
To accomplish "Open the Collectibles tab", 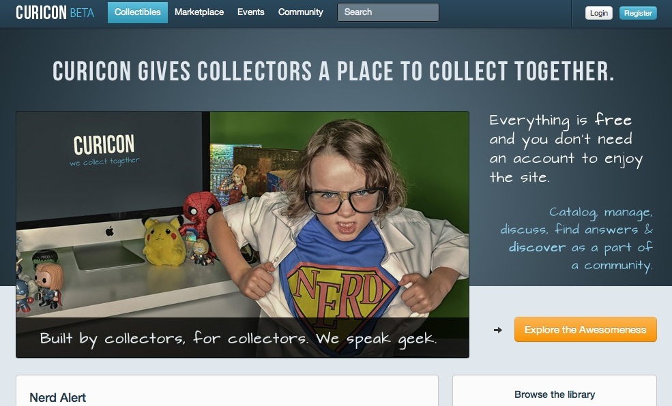I will pos(138,12).
